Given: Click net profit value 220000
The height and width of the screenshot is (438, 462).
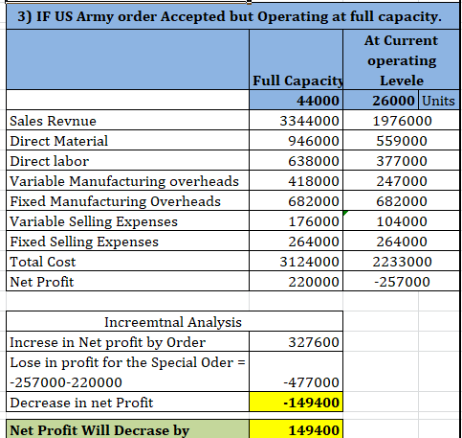Looking at the screenshot, I should (297, 281).
